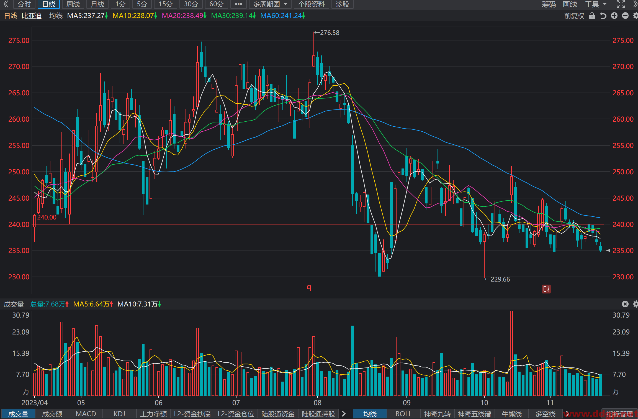Toggle 前复权 price adjustment mode
The width and height of the screenshot is (638, 419).
pyautogui.click(x=574, y=16)
